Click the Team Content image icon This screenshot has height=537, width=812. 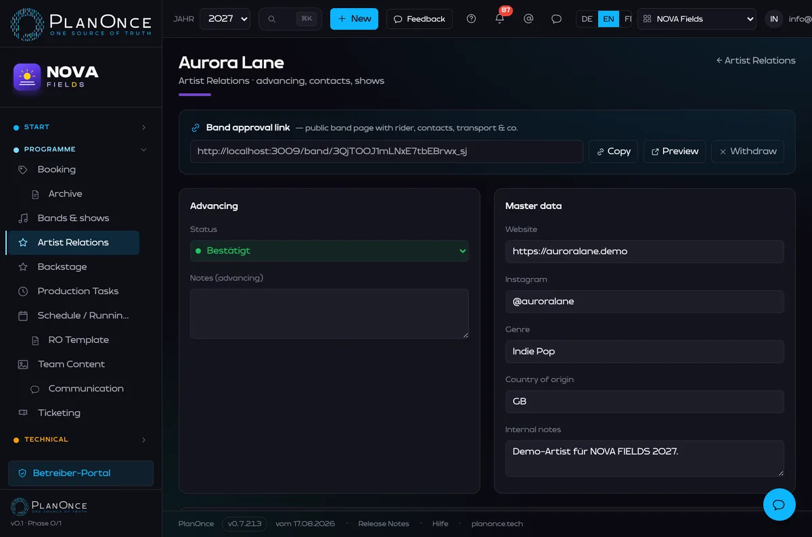[23, 365]
